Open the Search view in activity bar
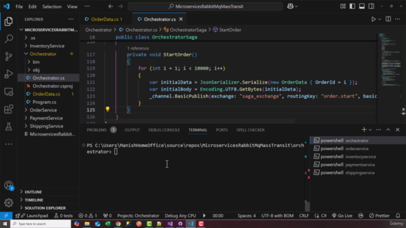 (8, 39)
